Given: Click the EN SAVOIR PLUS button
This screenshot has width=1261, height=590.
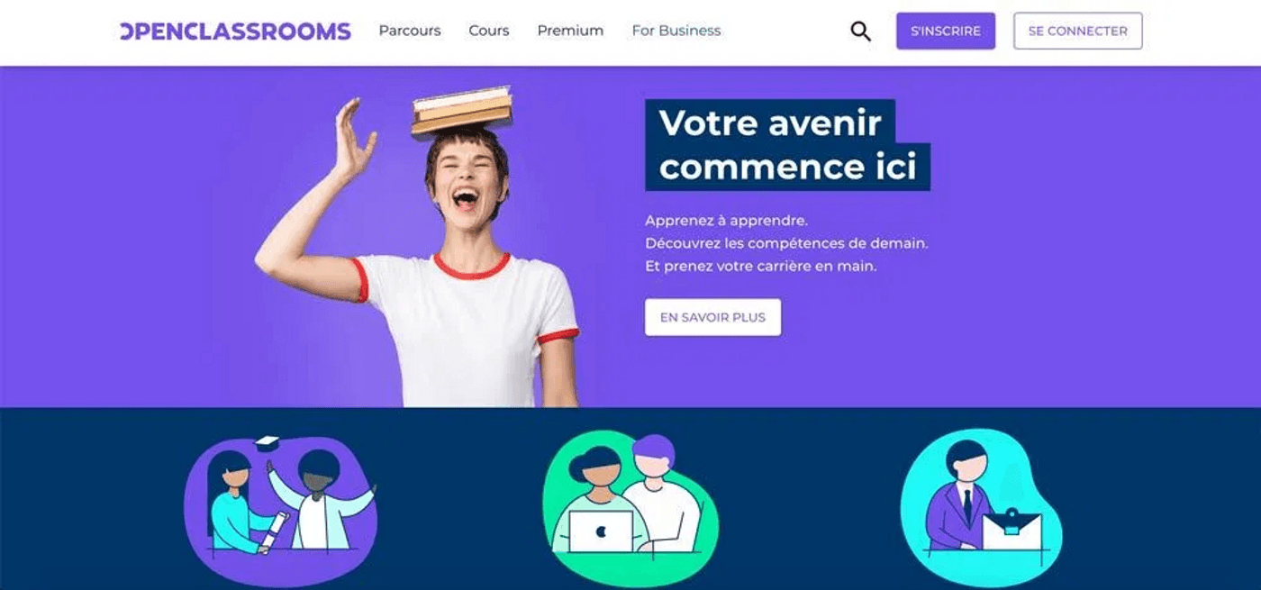Looking at the screenshot, I should (712, 317).
